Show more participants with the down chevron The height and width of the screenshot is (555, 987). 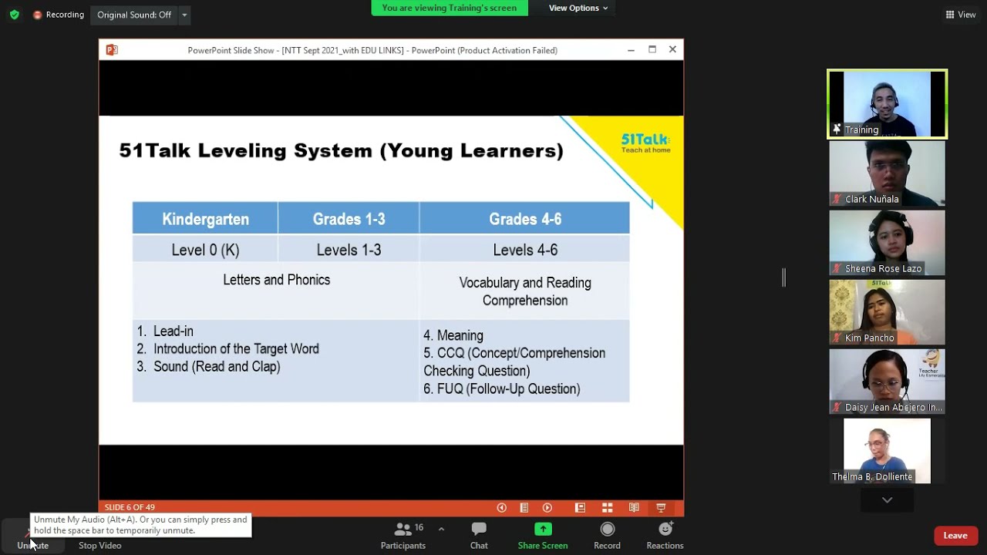point(887,500)
